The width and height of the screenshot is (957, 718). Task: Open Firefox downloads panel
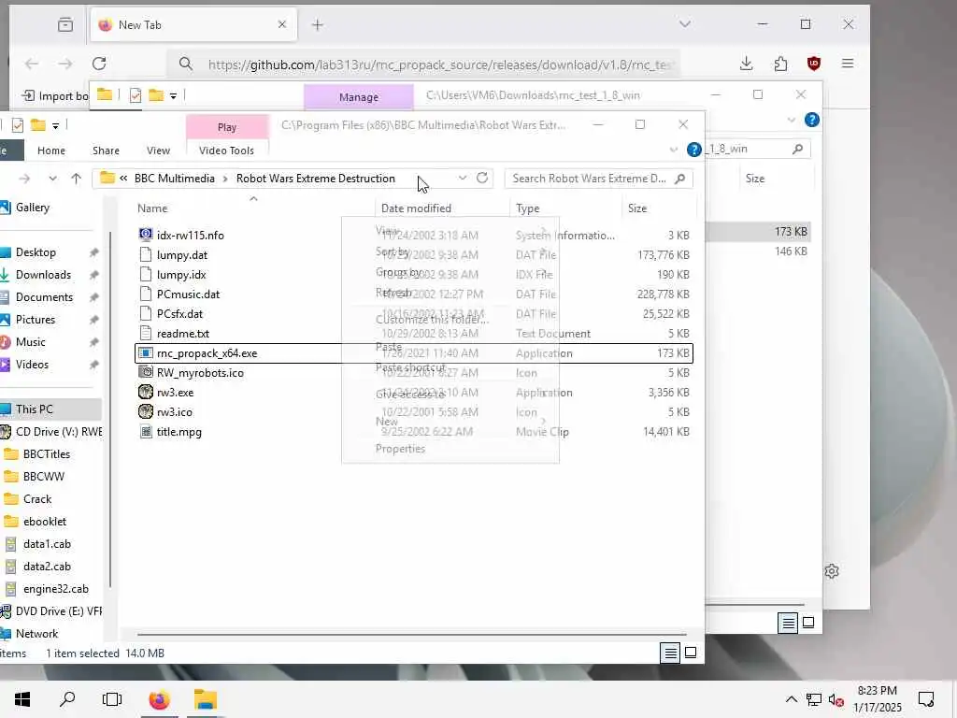click(x=746, y=64)
